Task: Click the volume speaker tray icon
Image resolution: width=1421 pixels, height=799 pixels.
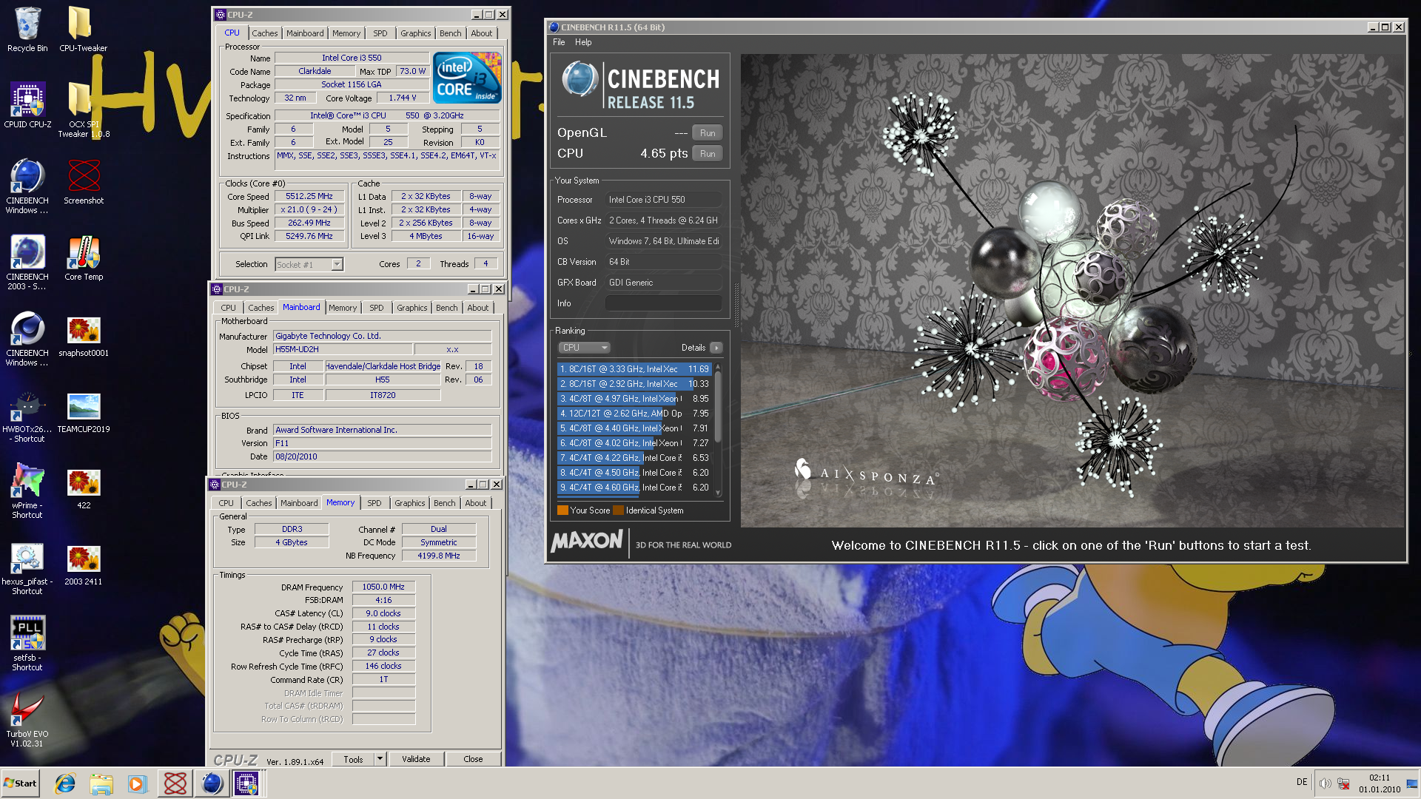Action: click(1325, 783)
